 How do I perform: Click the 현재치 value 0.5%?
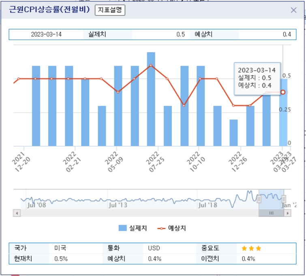(61, 259)
